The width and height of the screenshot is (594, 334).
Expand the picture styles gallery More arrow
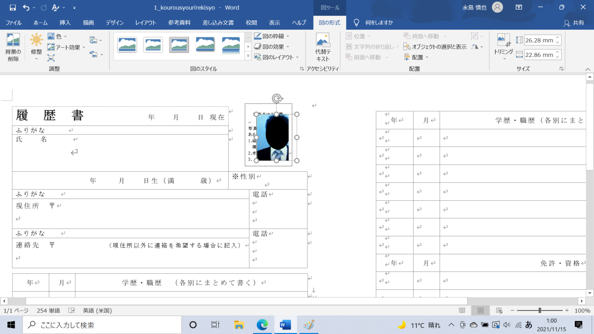click(248, 56)
